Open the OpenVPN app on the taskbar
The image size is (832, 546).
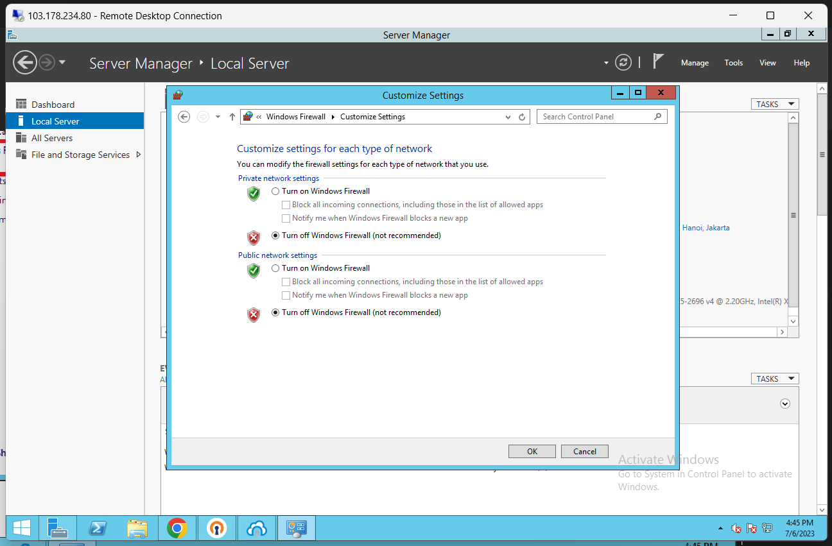click(x=217, y=528)
